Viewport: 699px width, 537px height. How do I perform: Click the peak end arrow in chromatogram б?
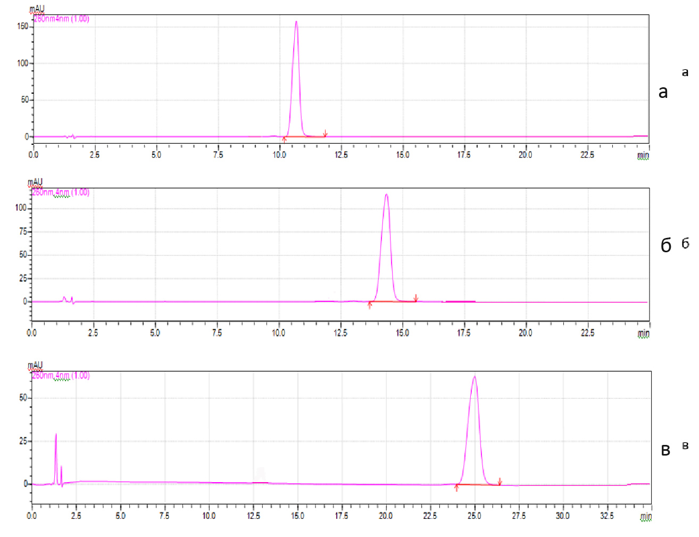(x=416, y=298)
